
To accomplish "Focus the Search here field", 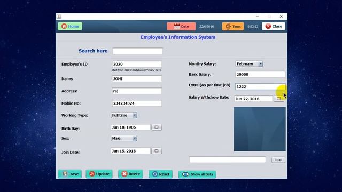I will [138, 51].
